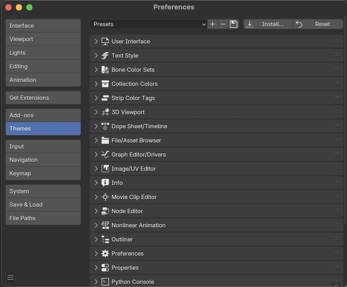Click the Preferences gear icon

click(105, 253)
